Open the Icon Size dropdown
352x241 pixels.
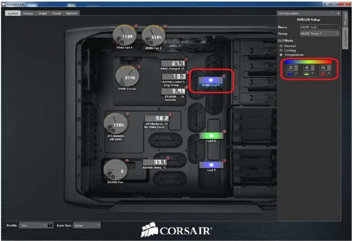coord(87,225)
